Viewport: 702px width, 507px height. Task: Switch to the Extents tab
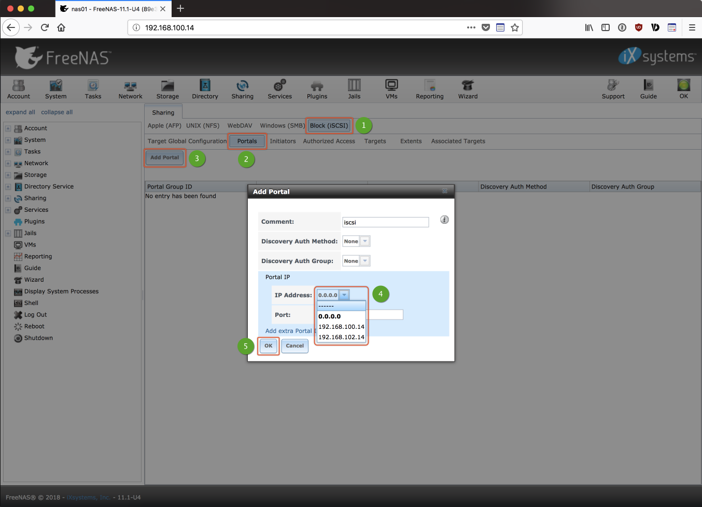pos(411,141)
